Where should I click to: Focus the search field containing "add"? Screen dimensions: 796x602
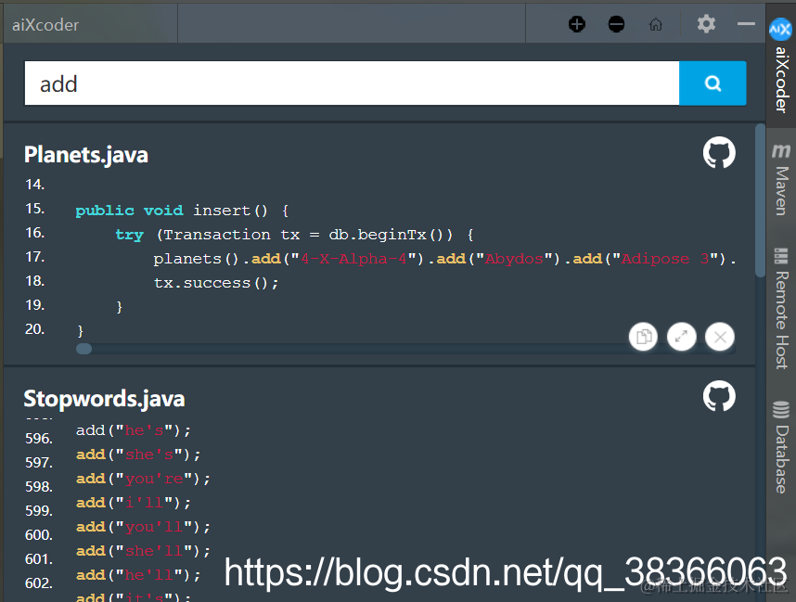352,83
